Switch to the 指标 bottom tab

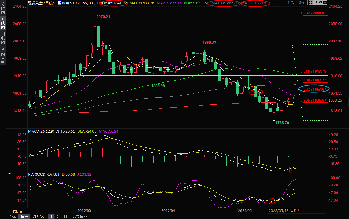point(12,217)
